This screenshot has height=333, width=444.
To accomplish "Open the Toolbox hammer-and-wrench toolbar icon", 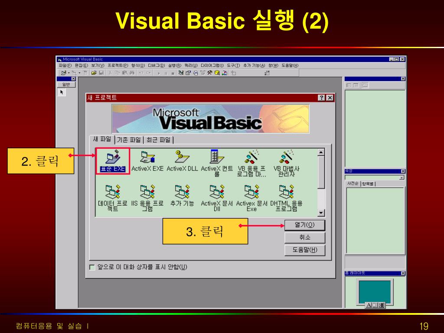I will pos(209,73).
